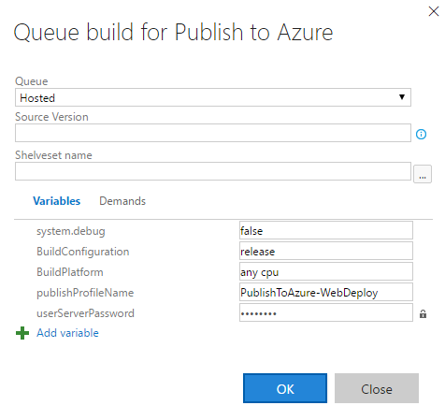Focus the Shelveset name input field
Viewport: 445px width, 420px height.
[x=213, y=171]
